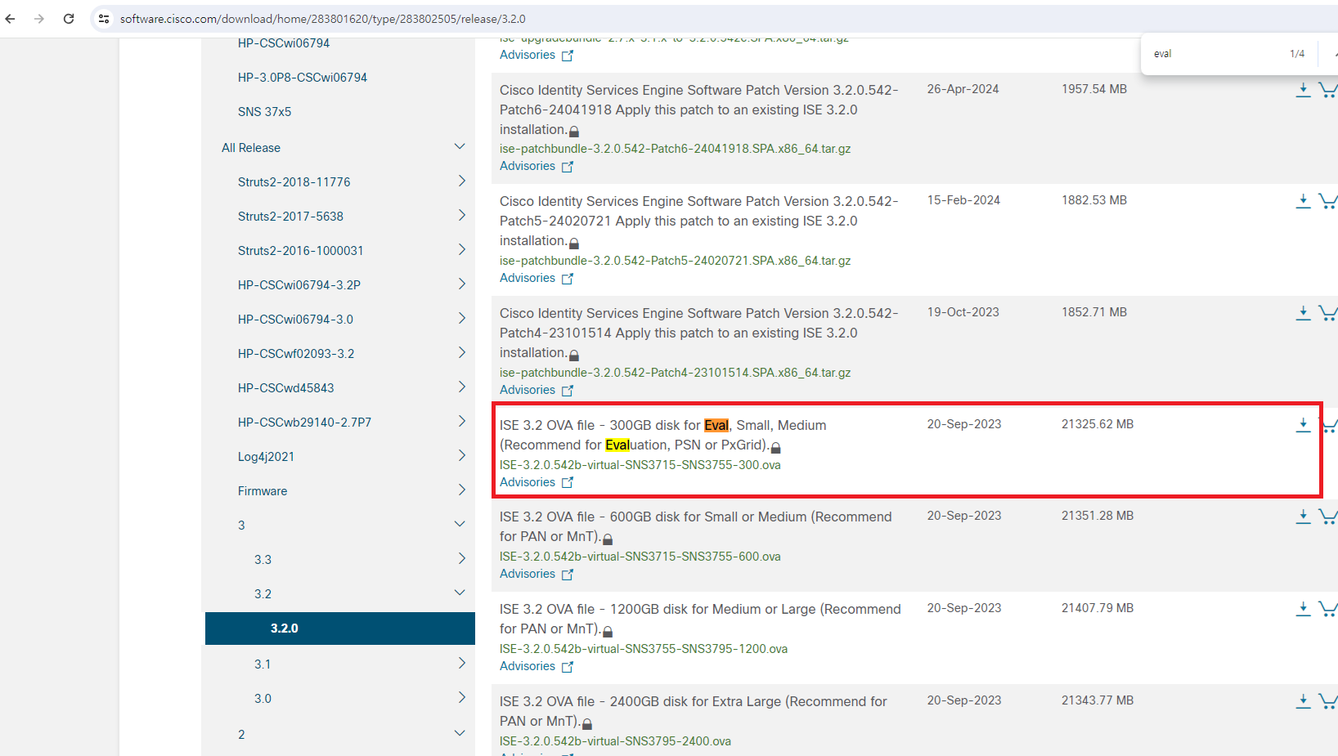Screen dimensions: 1338x756
Task: Collapse the All Release section
Action: tap(460, 147)
